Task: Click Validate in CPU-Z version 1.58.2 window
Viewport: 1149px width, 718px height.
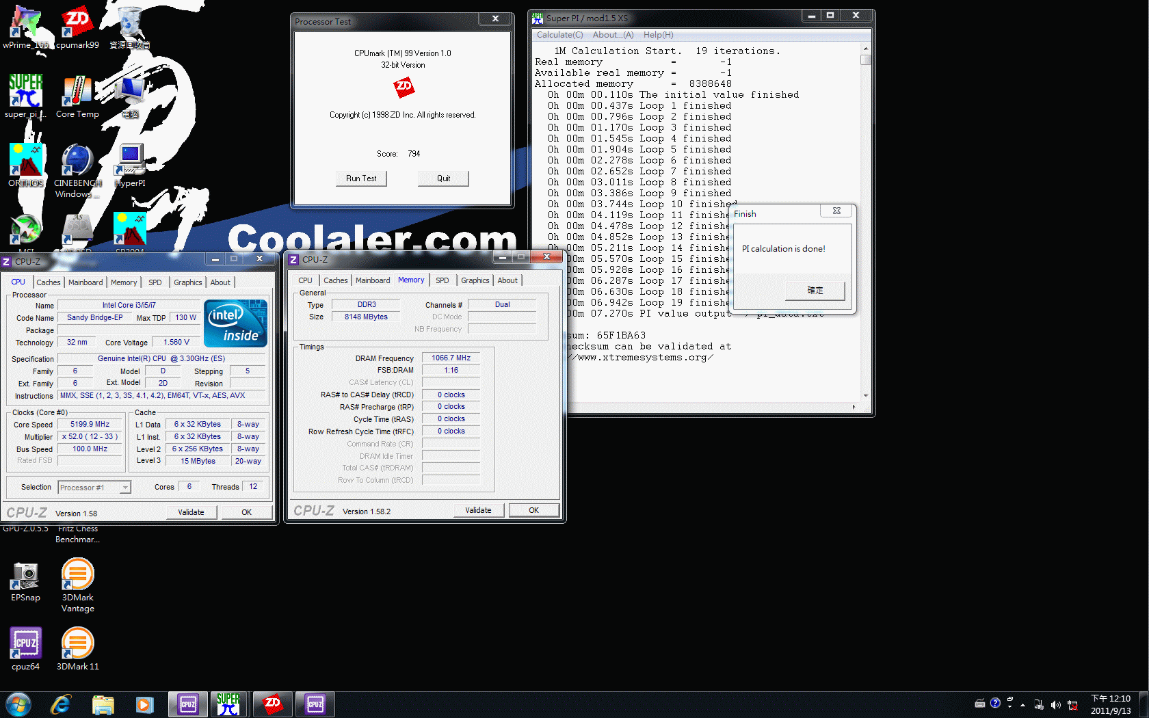Action: tap(478, 510)
